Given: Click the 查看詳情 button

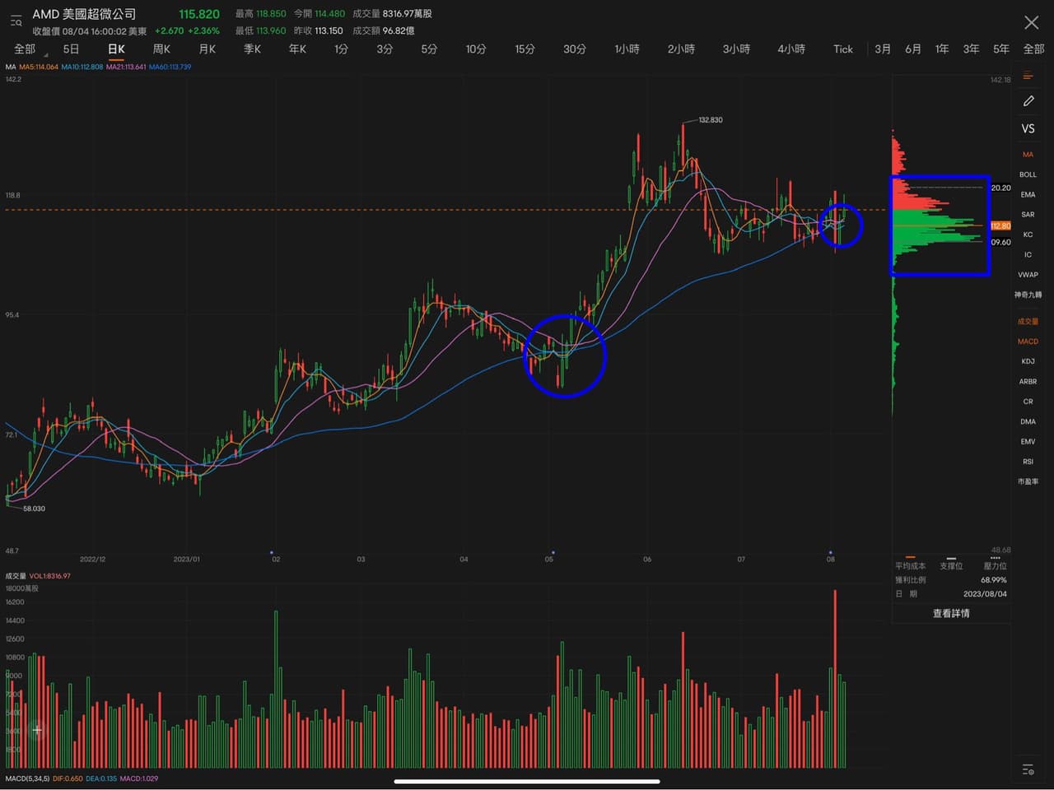Looking at the screenshot, I should coord(951,613).
